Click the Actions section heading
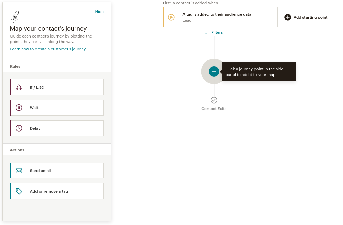The width and height of the screenshot is (343, 225). click(x=17, y=150)
